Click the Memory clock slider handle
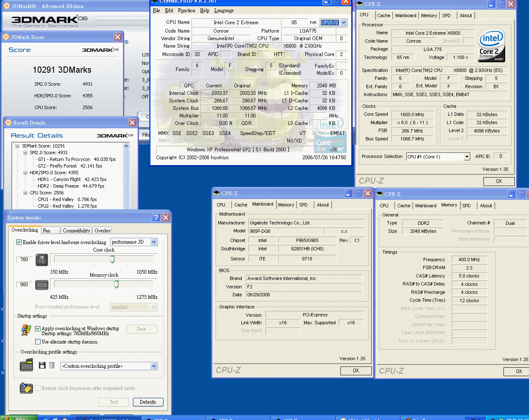Viewport: 529px width, 420px height. point(116,285)
